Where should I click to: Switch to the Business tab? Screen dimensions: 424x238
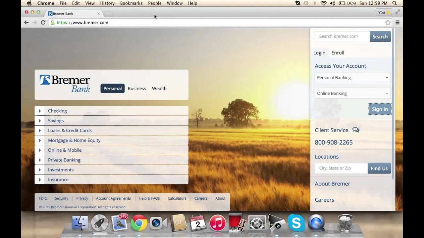[x=137, y=88]
